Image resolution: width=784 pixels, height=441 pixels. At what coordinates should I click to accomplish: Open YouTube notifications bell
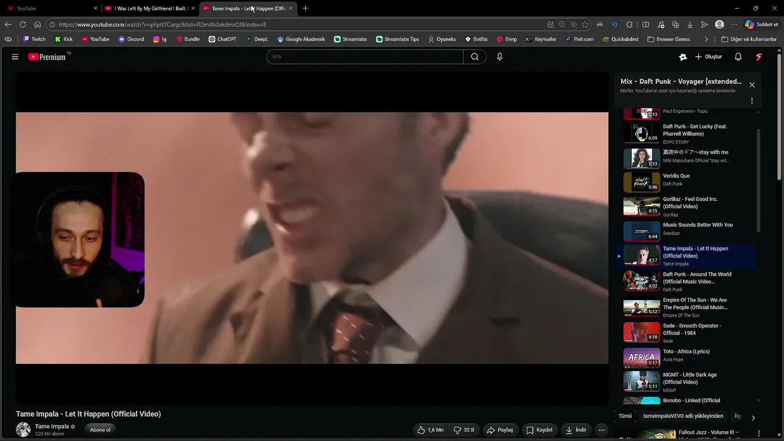[738, 56]
